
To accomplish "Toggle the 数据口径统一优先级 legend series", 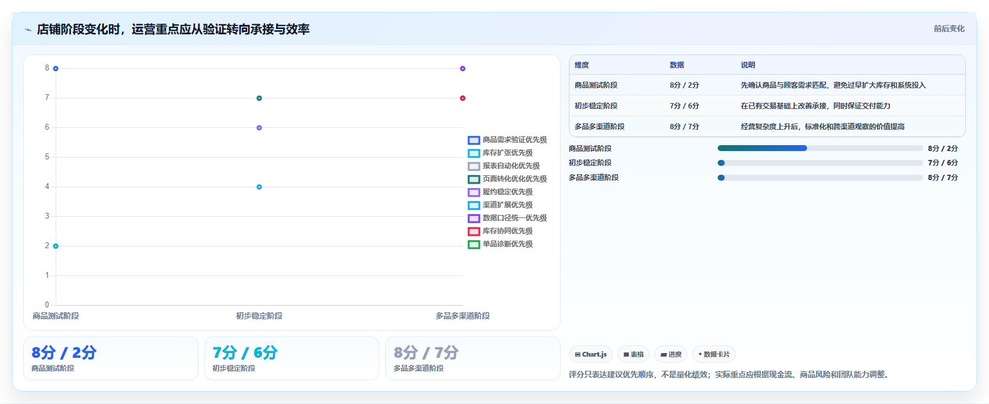I will (x=507, y=218).
